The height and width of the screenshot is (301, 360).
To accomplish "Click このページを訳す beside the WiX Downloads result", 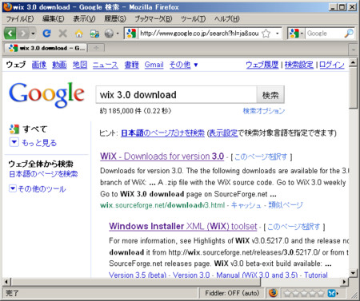I will (261, 156).
